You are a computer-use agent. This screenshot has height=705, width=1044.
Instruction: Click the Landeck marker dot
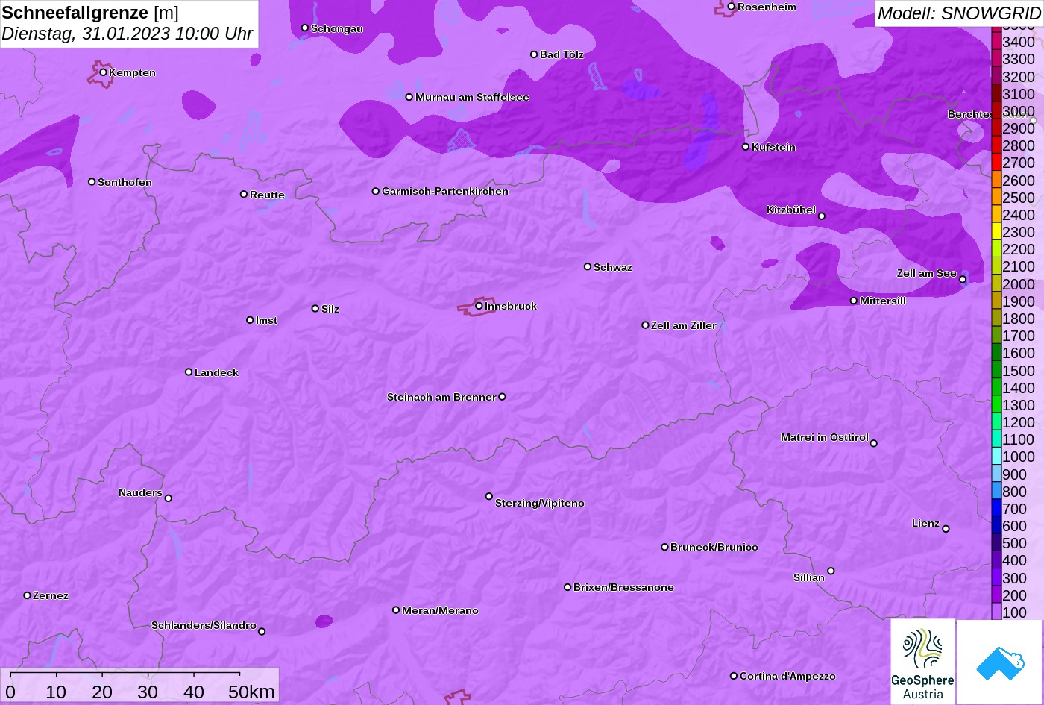[x=188, y=372]
